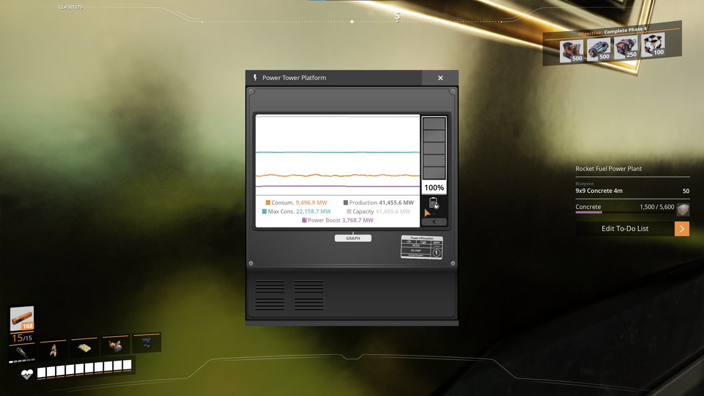Click the Concrete material icon in the to-do list

pyautogui.click(x=683, y=209)
